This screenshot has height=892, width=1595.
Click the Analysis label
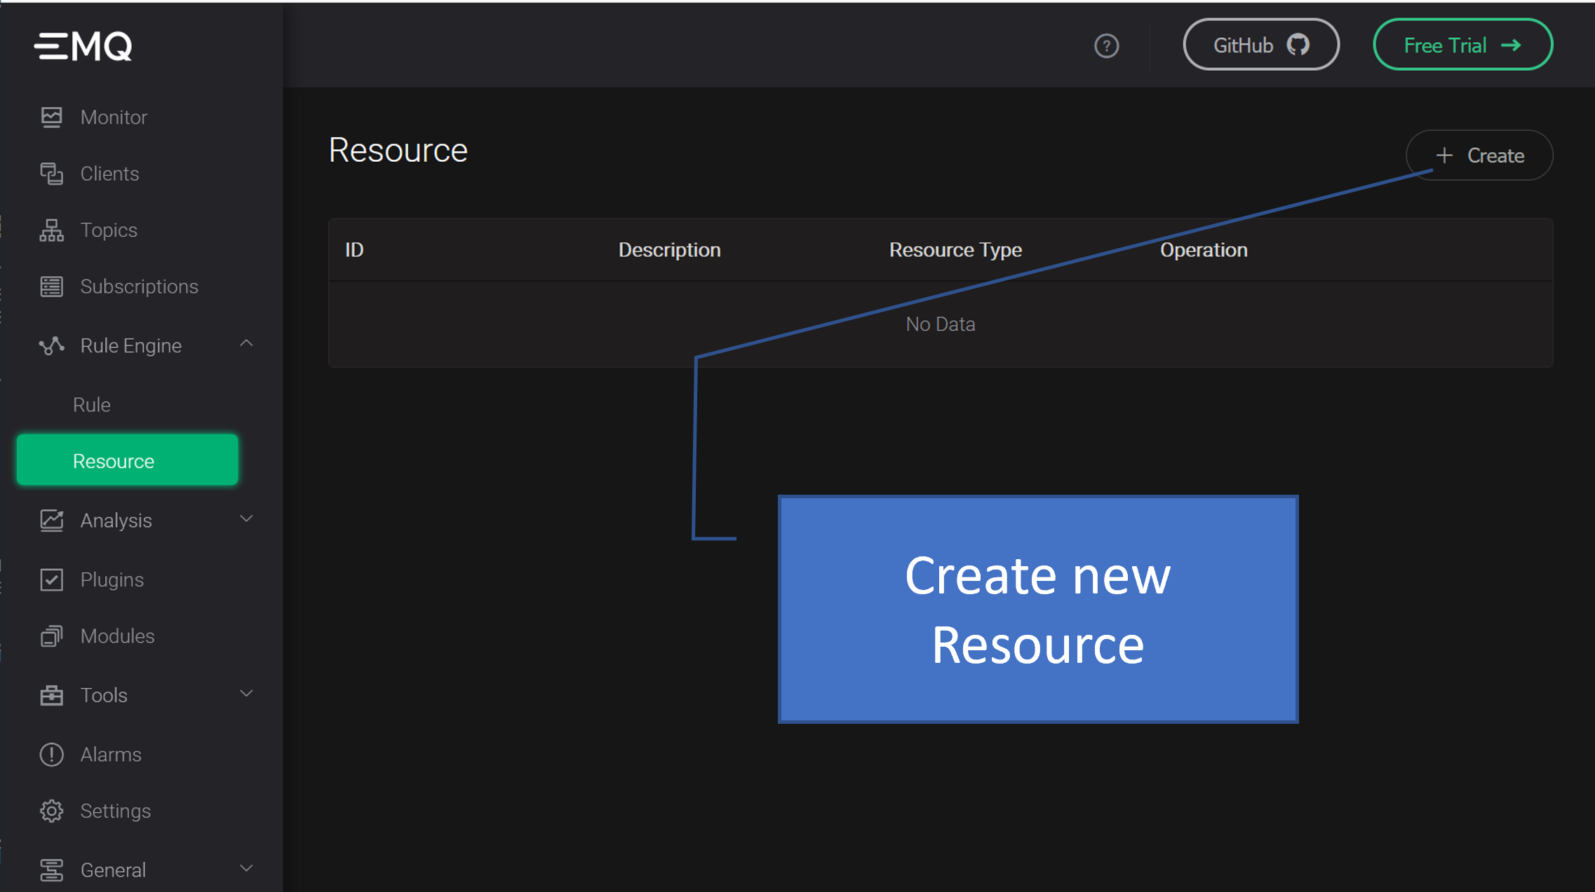(116, 521)
